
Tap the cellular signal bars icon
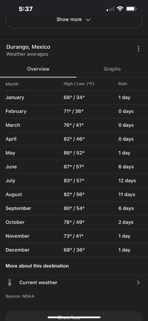point(110,9)
